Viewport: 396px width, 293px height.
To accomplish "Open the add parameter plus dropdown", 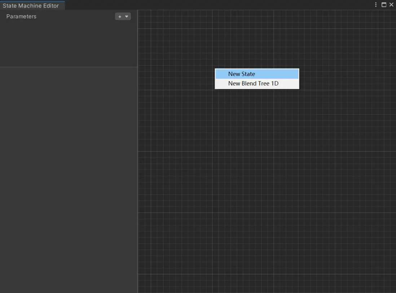I will pos(123,17).
